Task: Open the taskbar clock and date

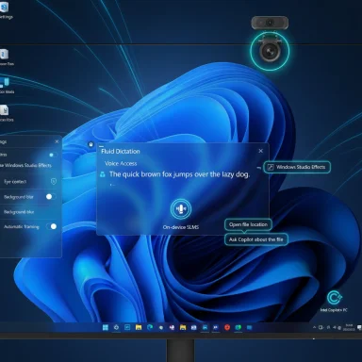Action: (349, 327)
